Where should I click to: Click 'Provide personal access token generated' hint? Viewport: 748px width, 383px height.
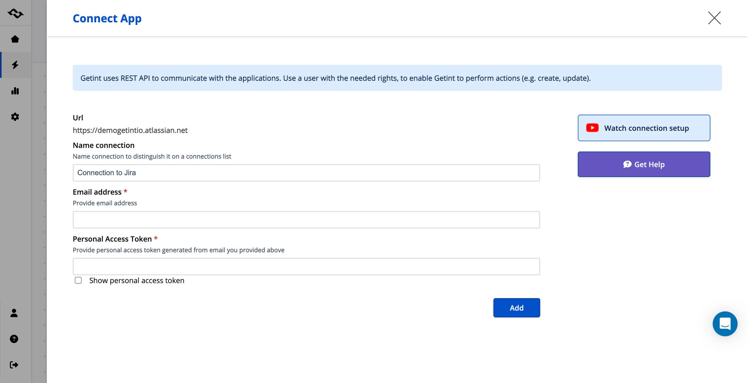[179, 250]
